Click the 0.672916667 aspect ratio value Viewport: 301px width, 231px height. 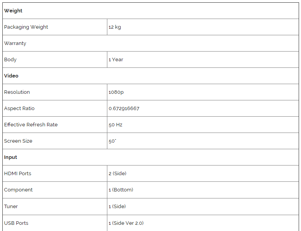tap(124, 109)
